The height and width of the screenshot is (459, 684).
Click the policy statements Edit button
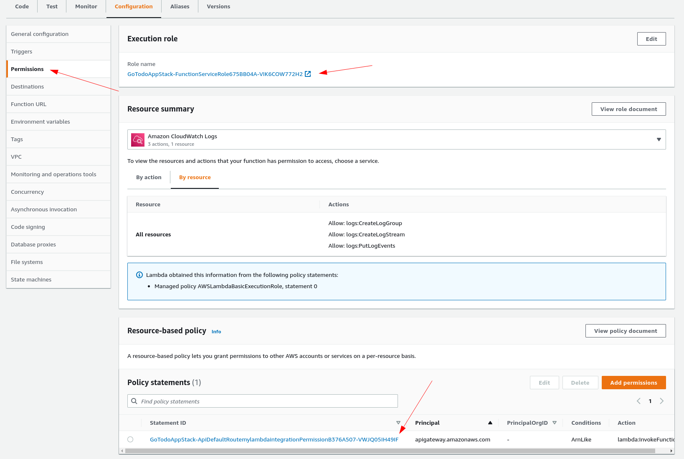(x=544, y=383)
